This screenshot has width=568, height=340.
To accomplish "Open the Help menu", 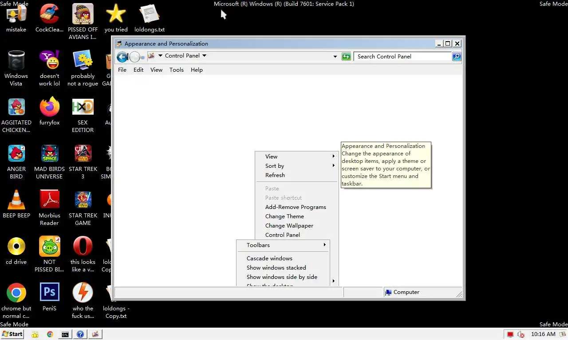I will point(197,70).
